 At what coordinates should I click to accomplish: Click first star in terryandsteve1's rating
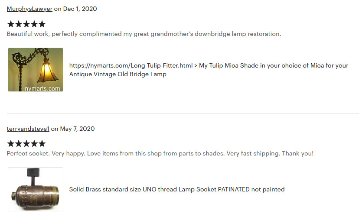tap(11, 144)
